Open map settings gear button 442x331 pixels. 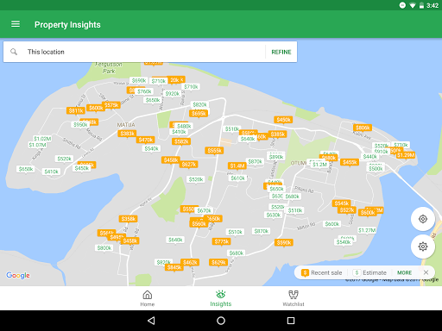423,247
